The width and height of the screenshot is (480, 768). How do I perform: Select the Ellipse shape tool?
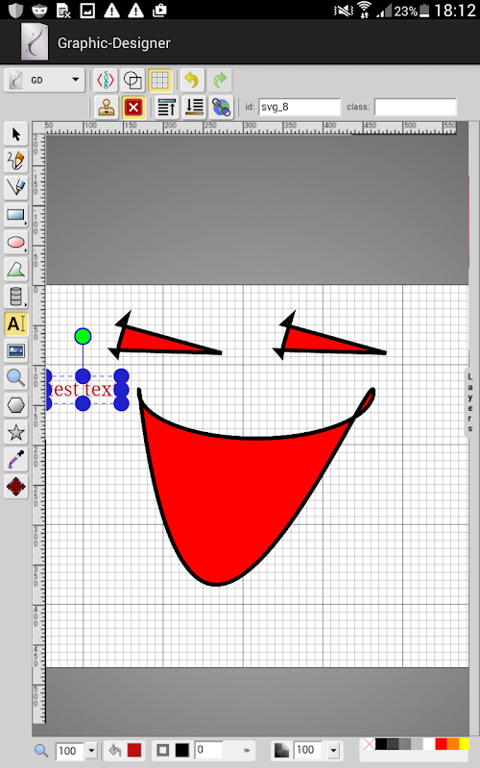(x=15, y=242)
